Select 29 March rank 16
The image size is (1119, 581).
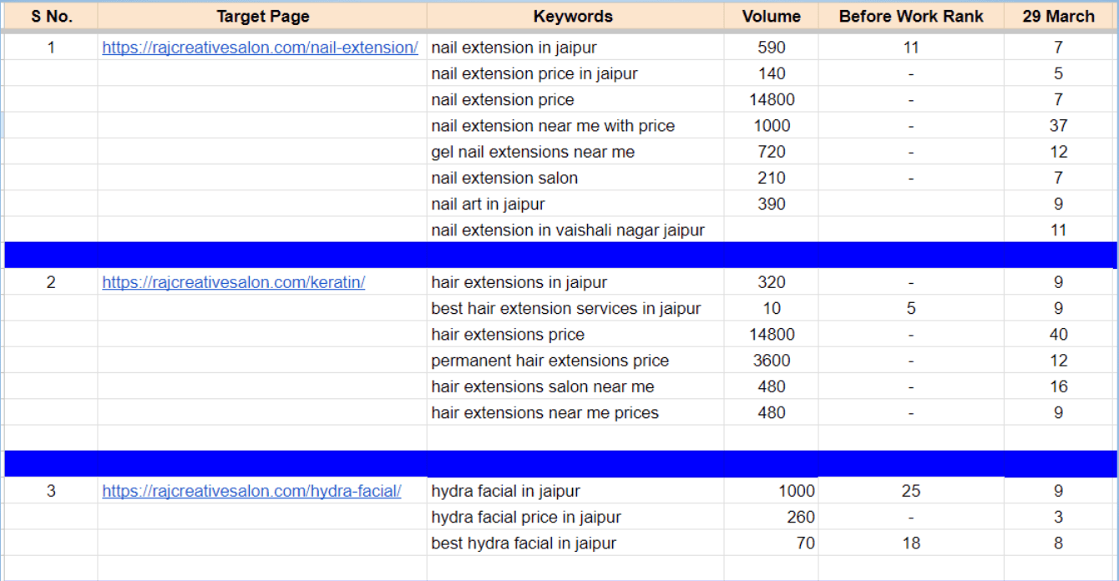[x=1058, y=386]
